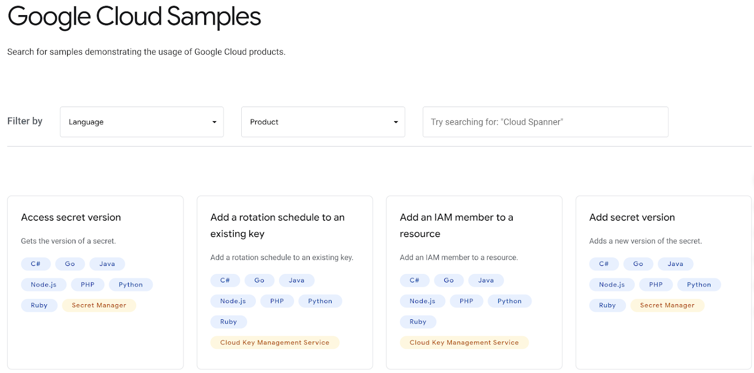754x373 pixels.
Task: Select Ruby tag in Add secret version card
Action: point(607,305)
